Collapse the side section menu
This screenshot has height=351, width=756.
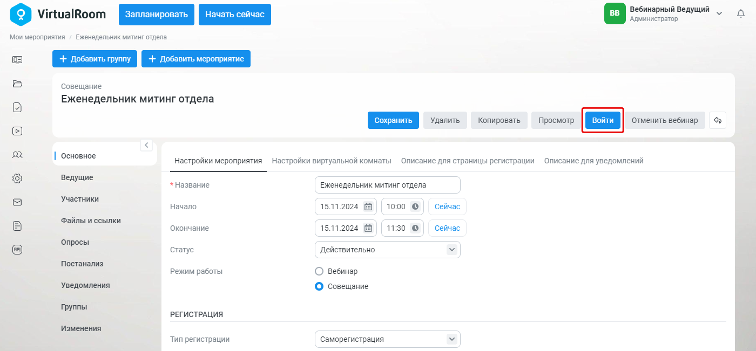[x=146, y=145]
